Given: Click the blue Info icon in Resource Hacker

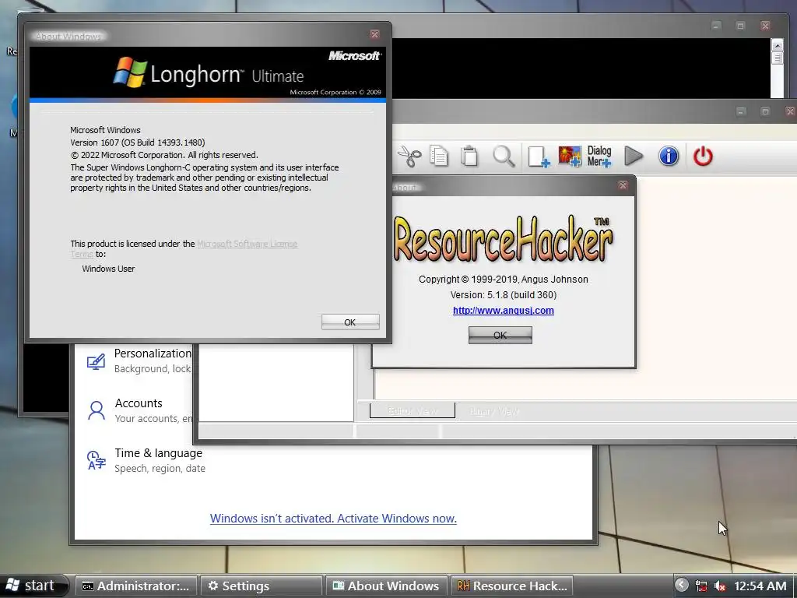Looking at the screenshot, I should (669, 156).
